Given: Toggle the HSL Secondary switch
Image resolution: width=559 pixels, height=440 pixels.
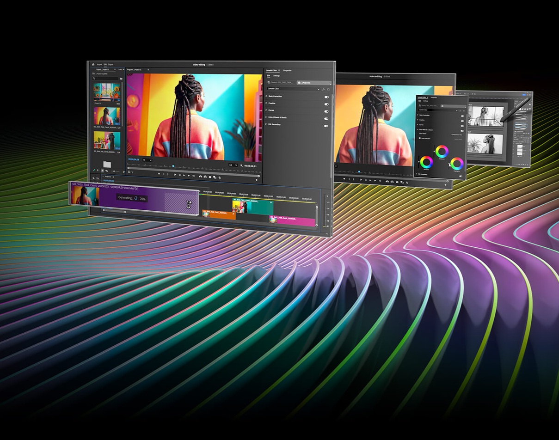Looking at the screenshot, I should (326, 126).
